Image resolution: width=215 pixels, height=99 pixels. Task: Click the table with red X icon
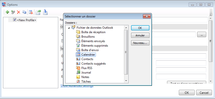coord(31,12)
